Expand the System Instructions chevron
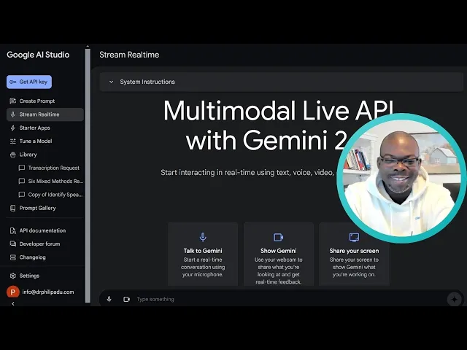 [x=111, y=82]
